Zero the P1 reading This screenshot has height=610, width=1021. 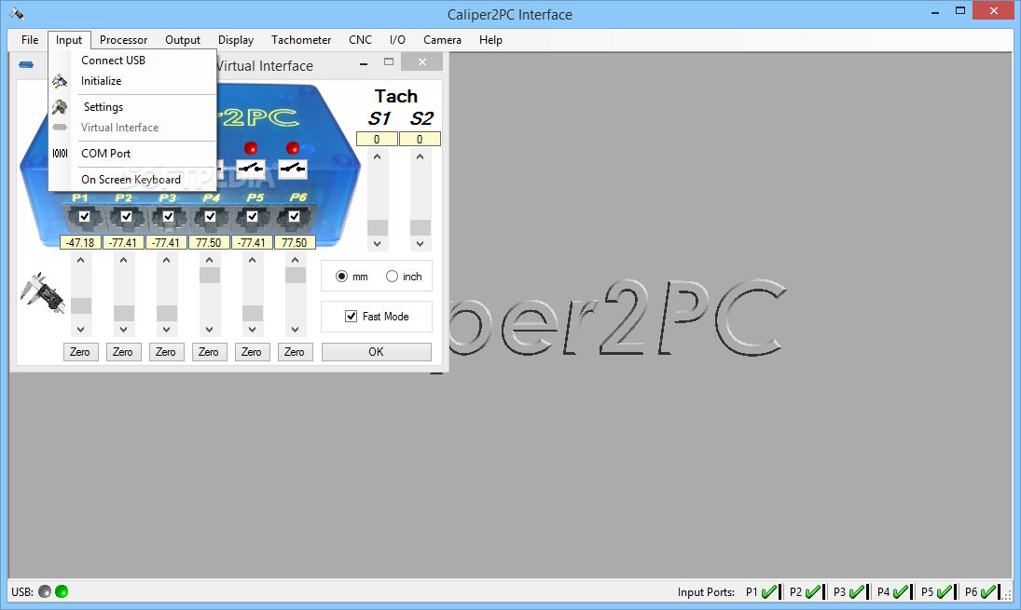(x=80, y=352)
